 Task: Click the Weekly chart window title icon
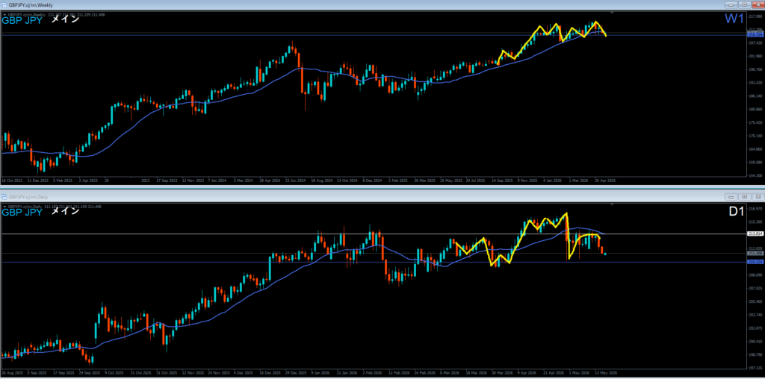pos(4,4)
